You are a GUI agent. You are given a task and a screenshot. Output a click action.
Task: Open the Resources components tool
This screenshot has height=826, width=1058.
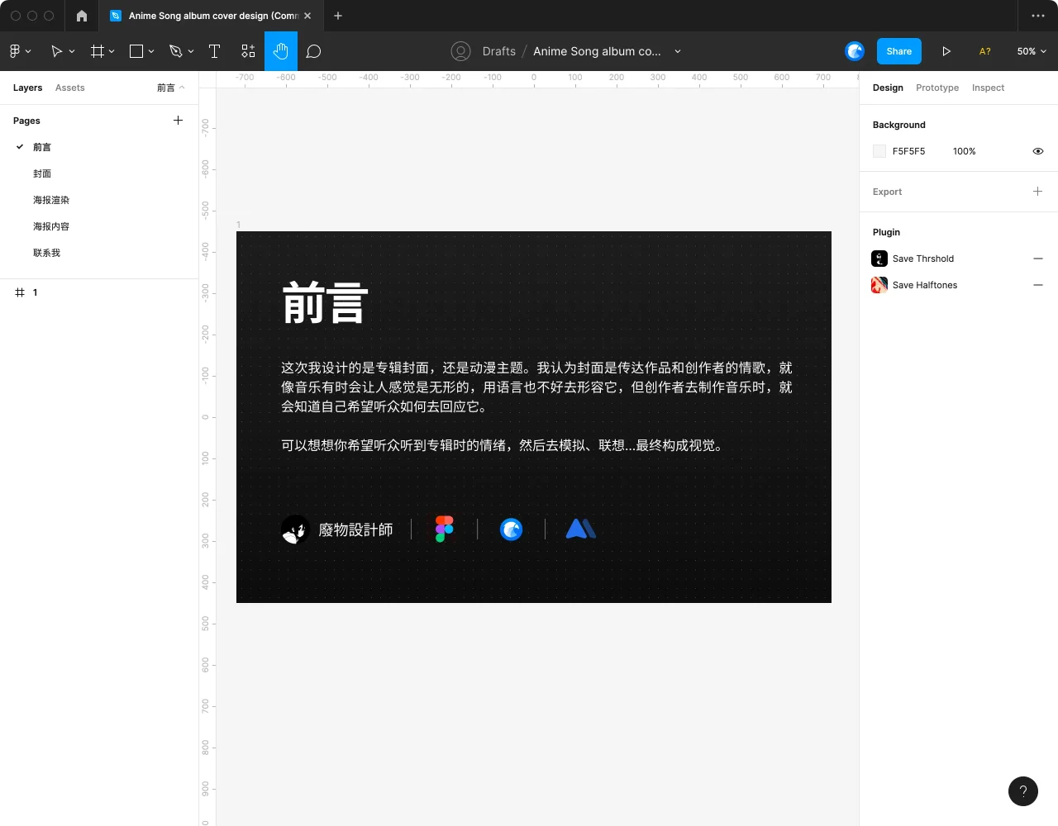pyautogui.click(x=248, y=51)
